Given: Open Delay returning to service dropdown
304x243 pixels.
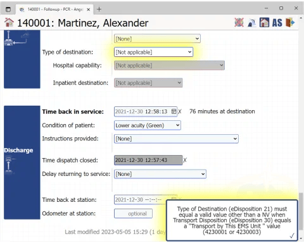Looking at the screenshot, I should pyautogui.click(x=160, y=174).
